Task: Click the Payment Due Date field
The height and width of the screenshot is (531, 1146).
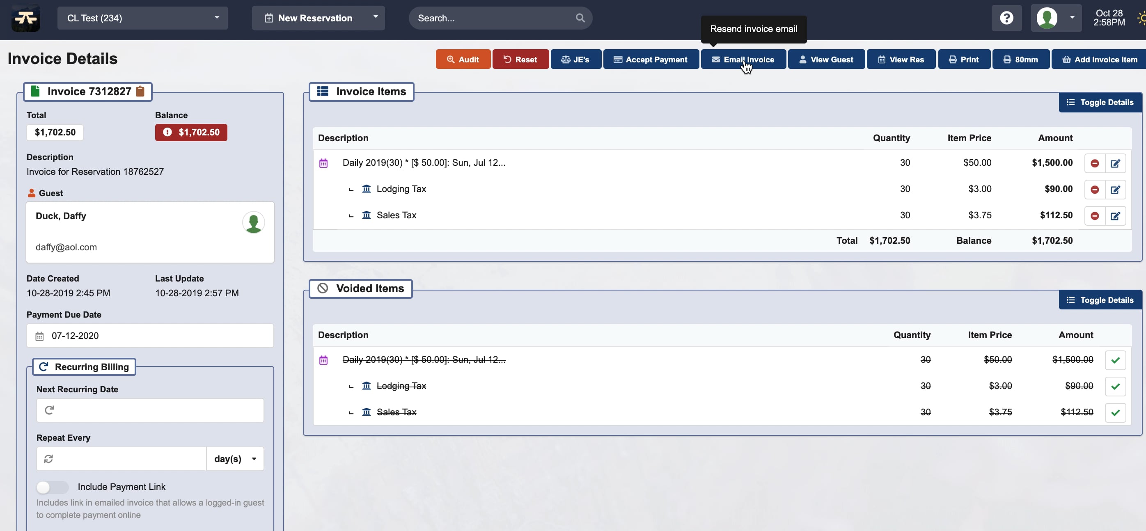Action: [x=150, y=336]
